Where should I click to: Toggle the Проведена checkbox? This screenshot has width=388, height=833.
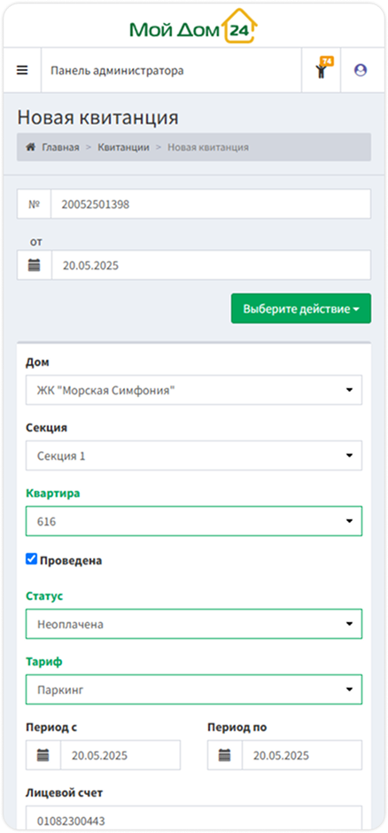click(31, 559)
